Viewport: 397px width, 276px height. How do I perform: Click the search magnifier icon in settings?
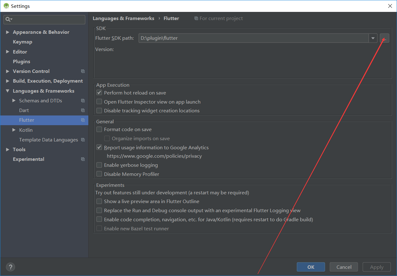click(x=8, y=19)
